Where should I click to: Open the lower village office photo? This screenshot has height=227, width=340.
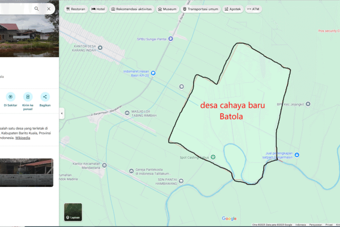click(x=26, y=173)
